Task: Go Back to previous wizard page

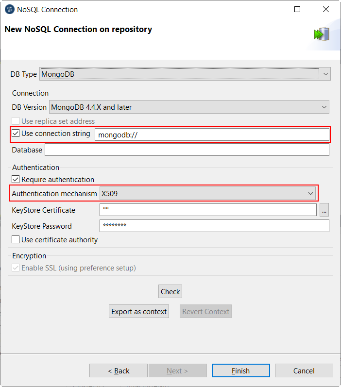Action: pos(119,371)
